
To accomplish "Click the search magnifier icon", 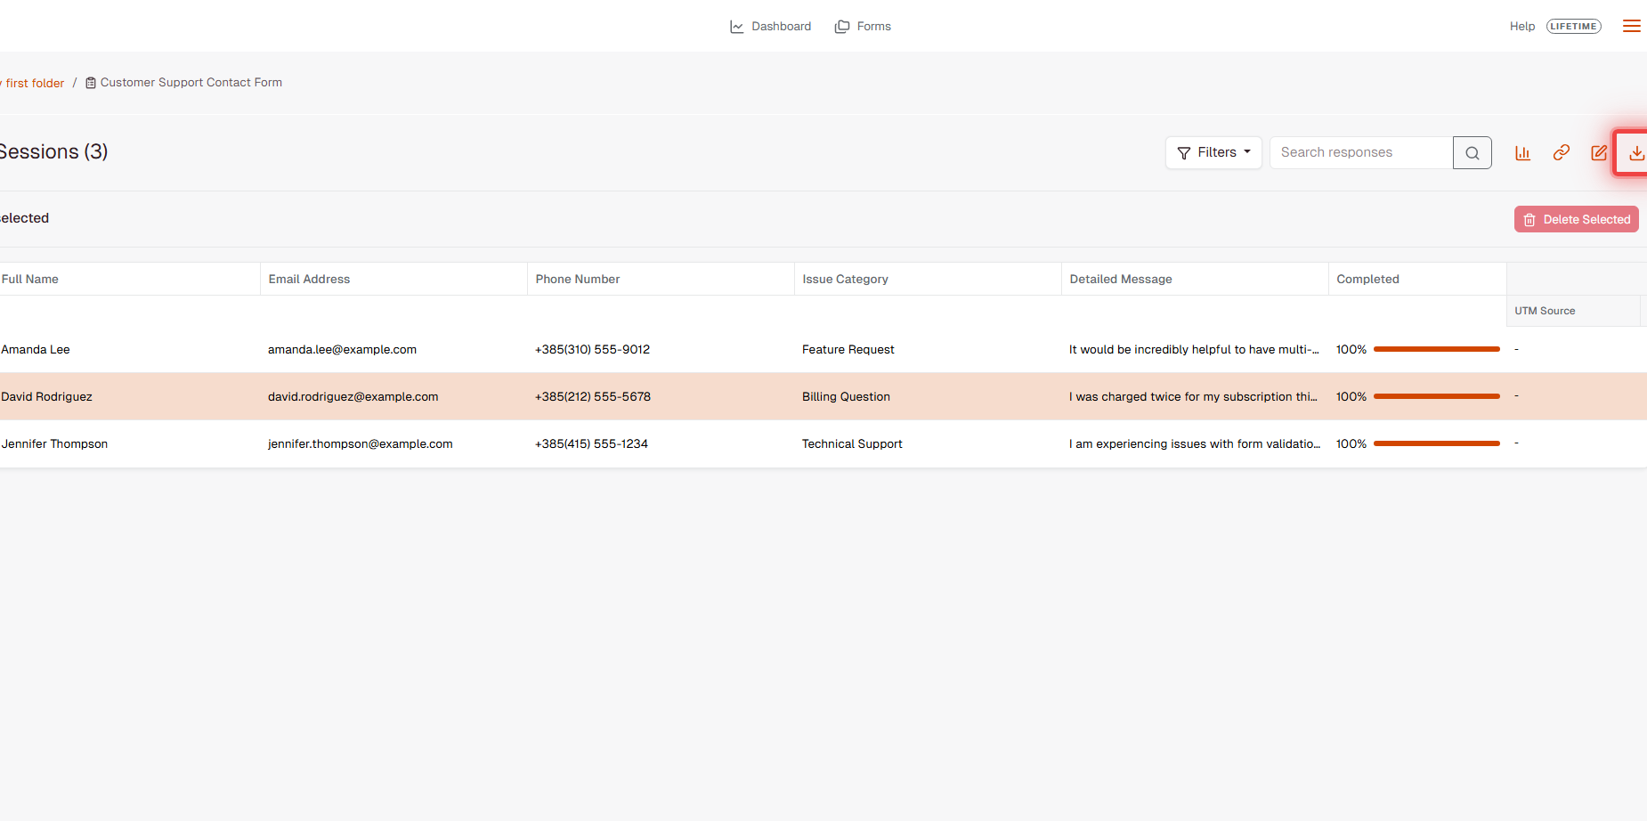I will coord(1472,152).
